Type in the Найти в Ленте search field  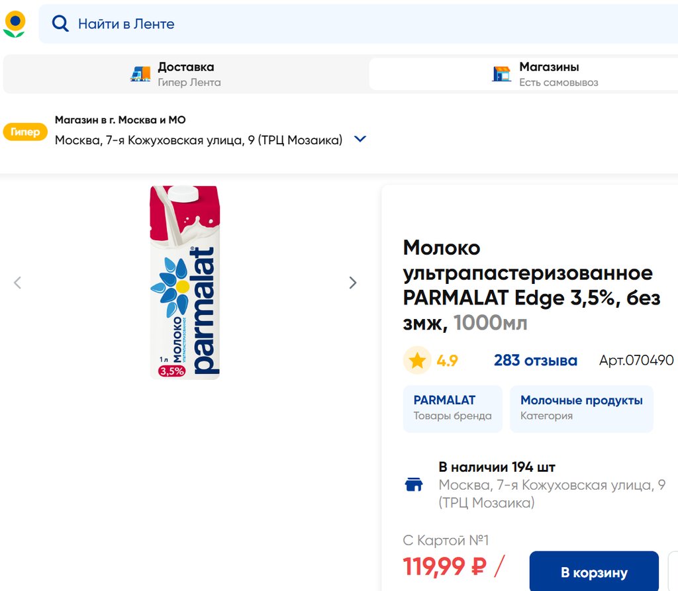[x=331, y=24]
